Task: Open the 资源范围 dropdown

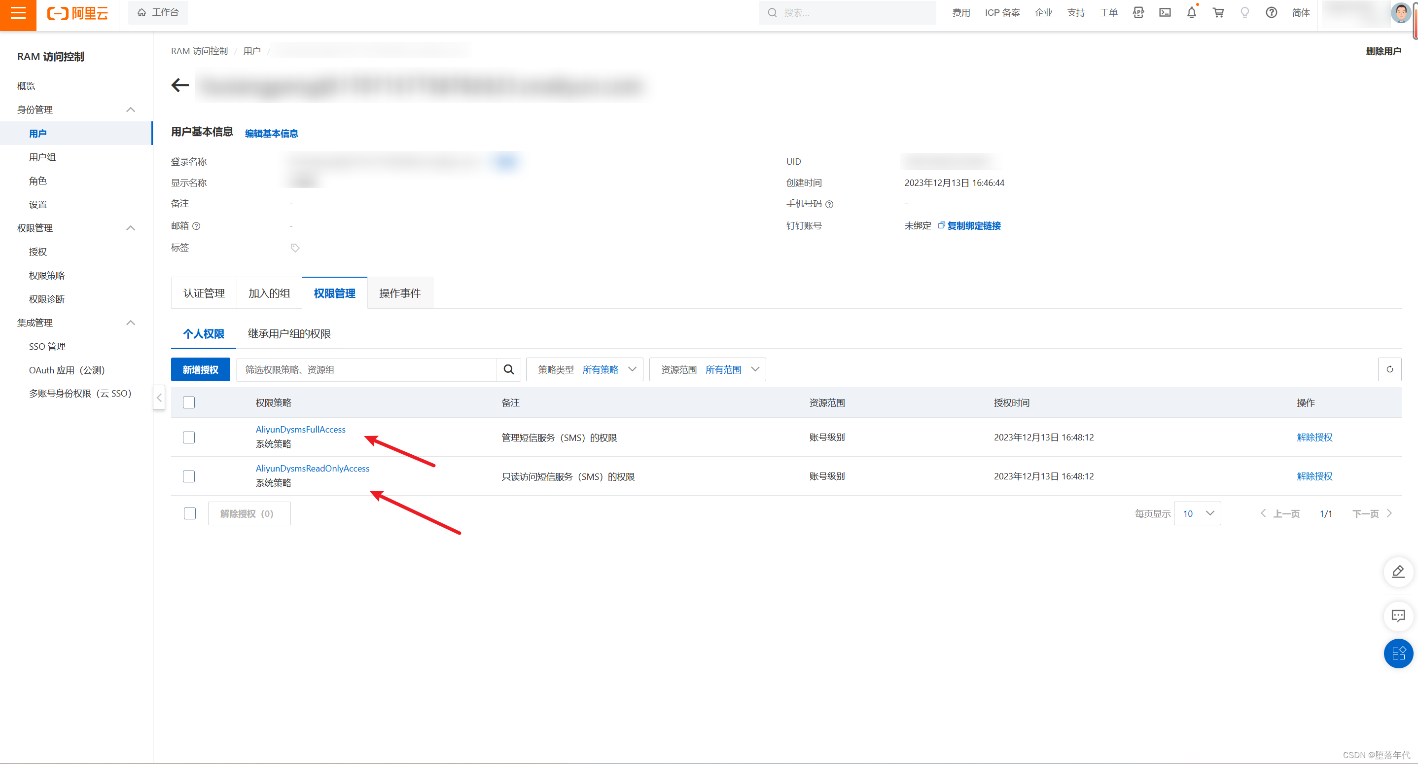Action: 708,369
